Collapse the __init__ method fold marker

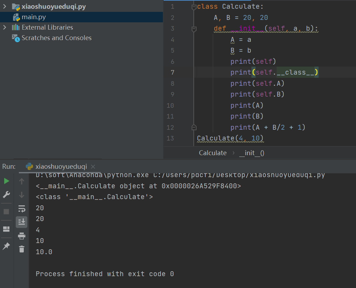point(194,29)
